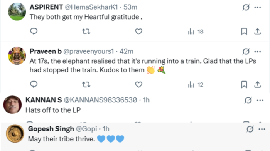
Task: Repost the ASPIRENT tweet
Action: [86, 31]
